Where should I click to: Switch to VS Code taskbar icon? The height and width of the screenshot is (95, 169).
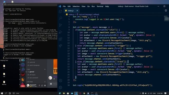(76, 93)
